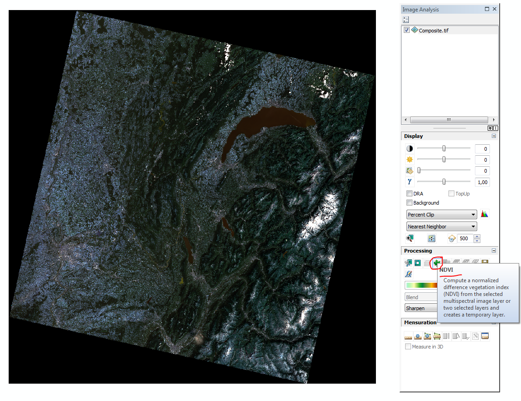The width and height of the screenshot is (521, 401).
Task: Click the transparency icon in Display
Action: click(409, 170)
